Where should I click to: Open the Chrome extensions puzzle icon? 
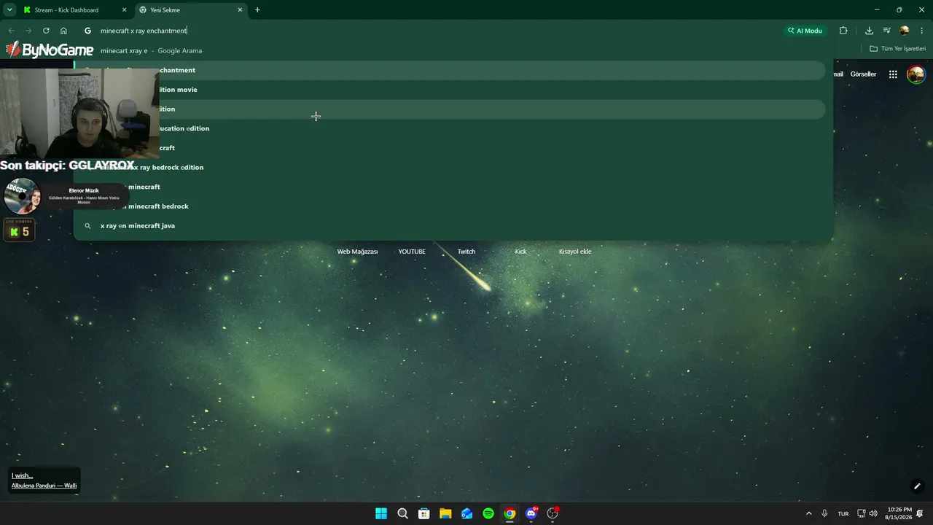(843, 31)
